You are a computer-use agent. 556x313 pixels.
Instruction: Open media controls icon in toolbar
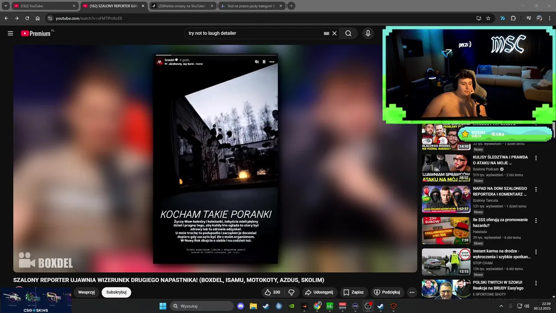click(x=529, y=18)
